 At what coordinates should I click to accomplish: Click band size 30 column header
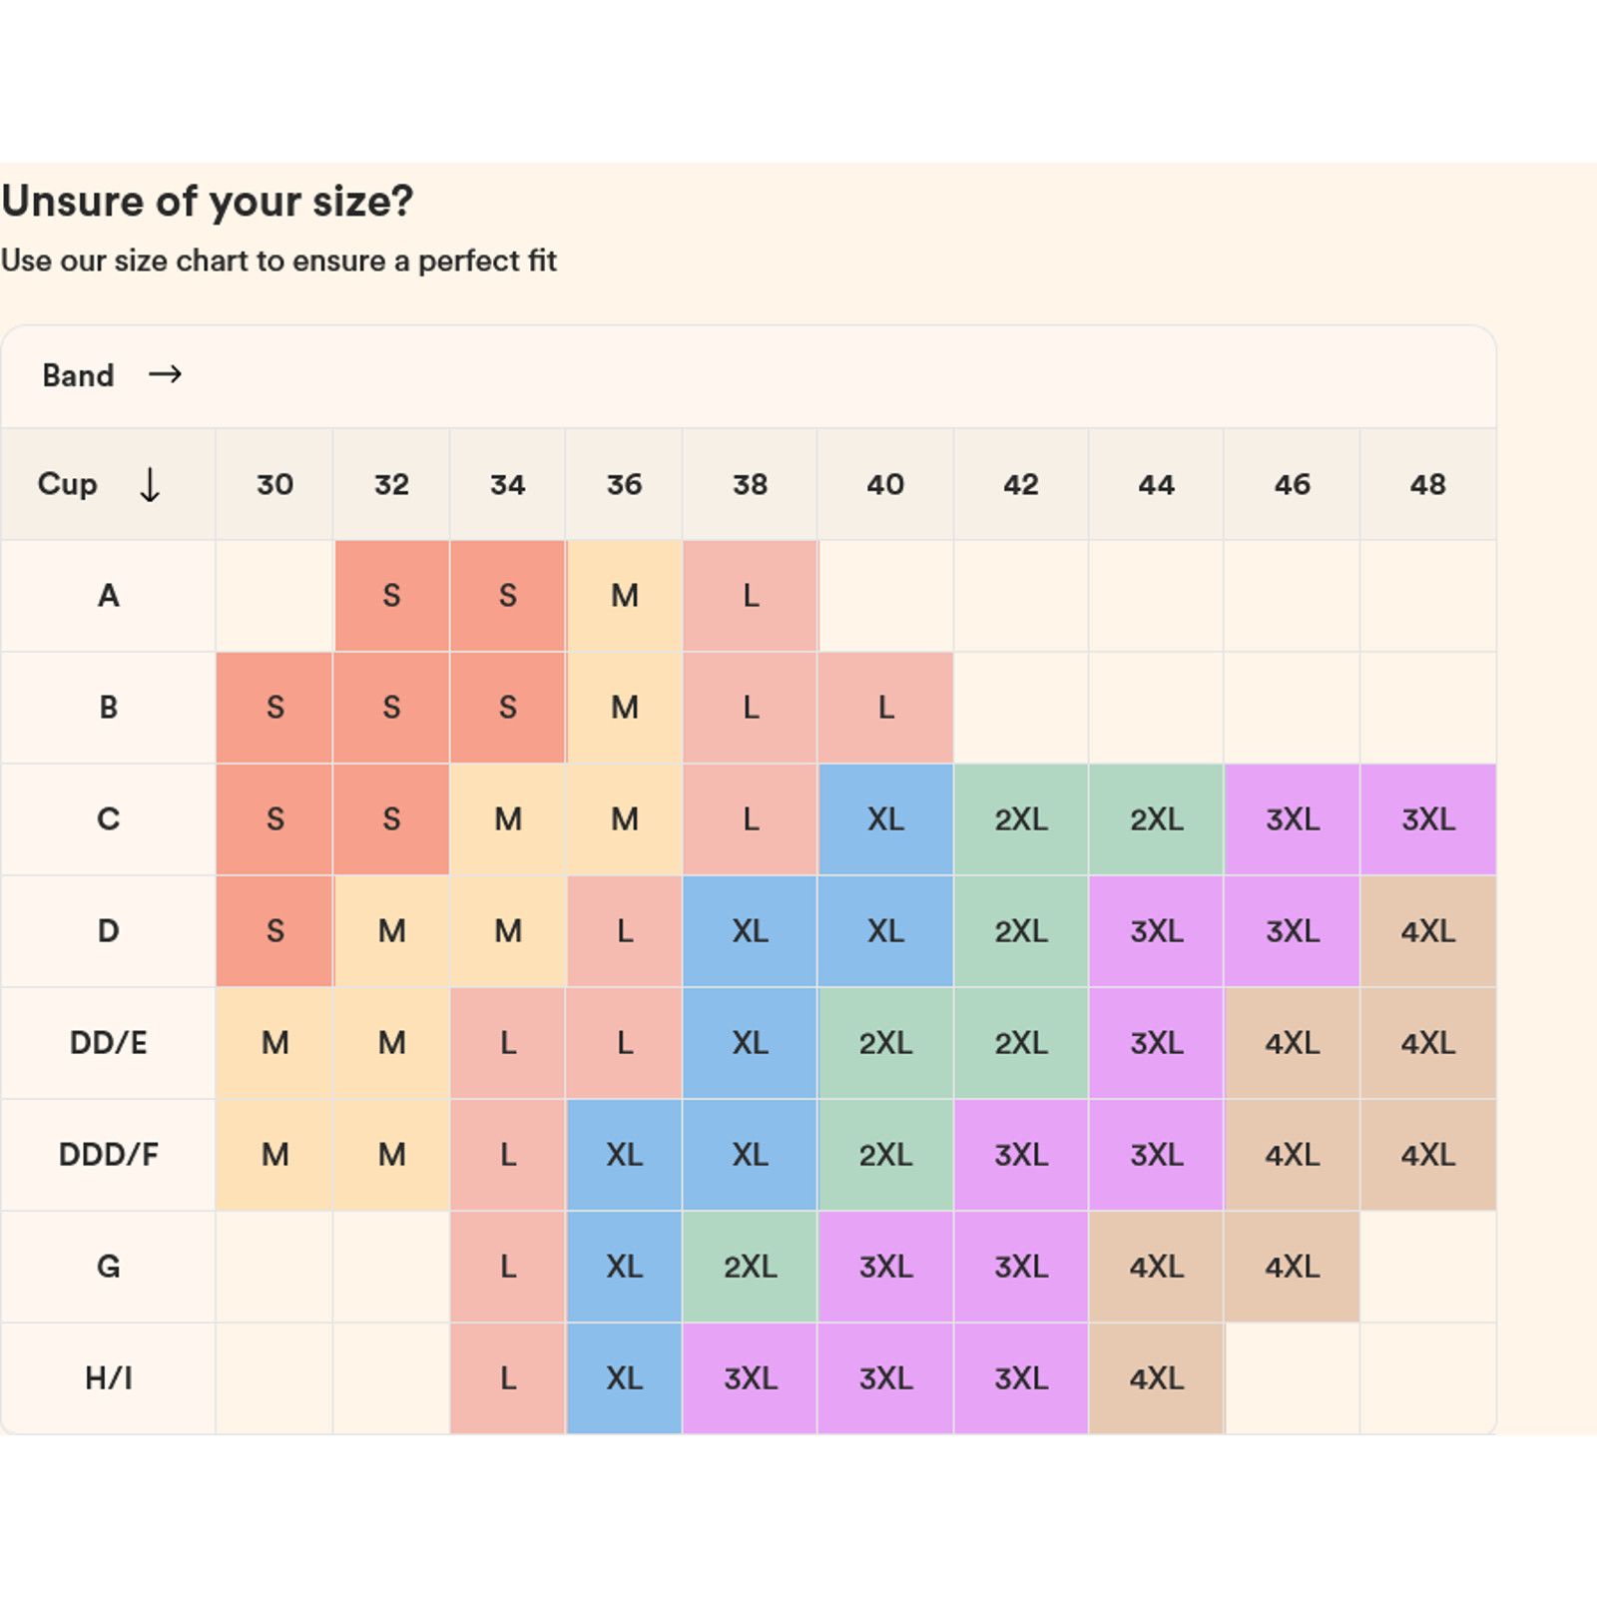[274, 485]
